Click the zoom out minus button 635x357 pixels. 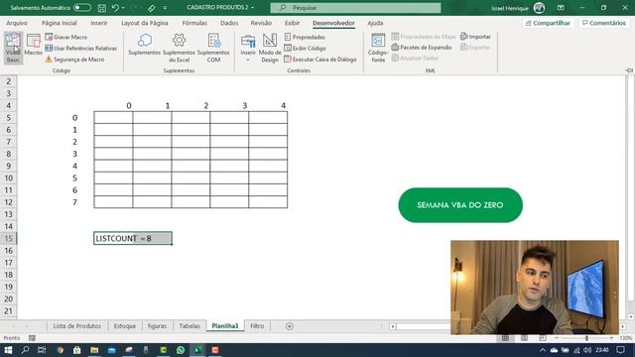(557, 338)
